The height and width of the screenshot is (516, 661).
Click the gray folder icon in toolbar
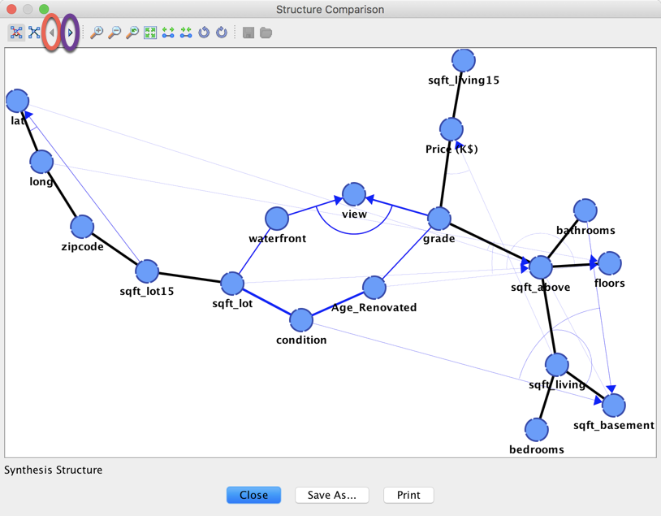(x=266, y=33)
